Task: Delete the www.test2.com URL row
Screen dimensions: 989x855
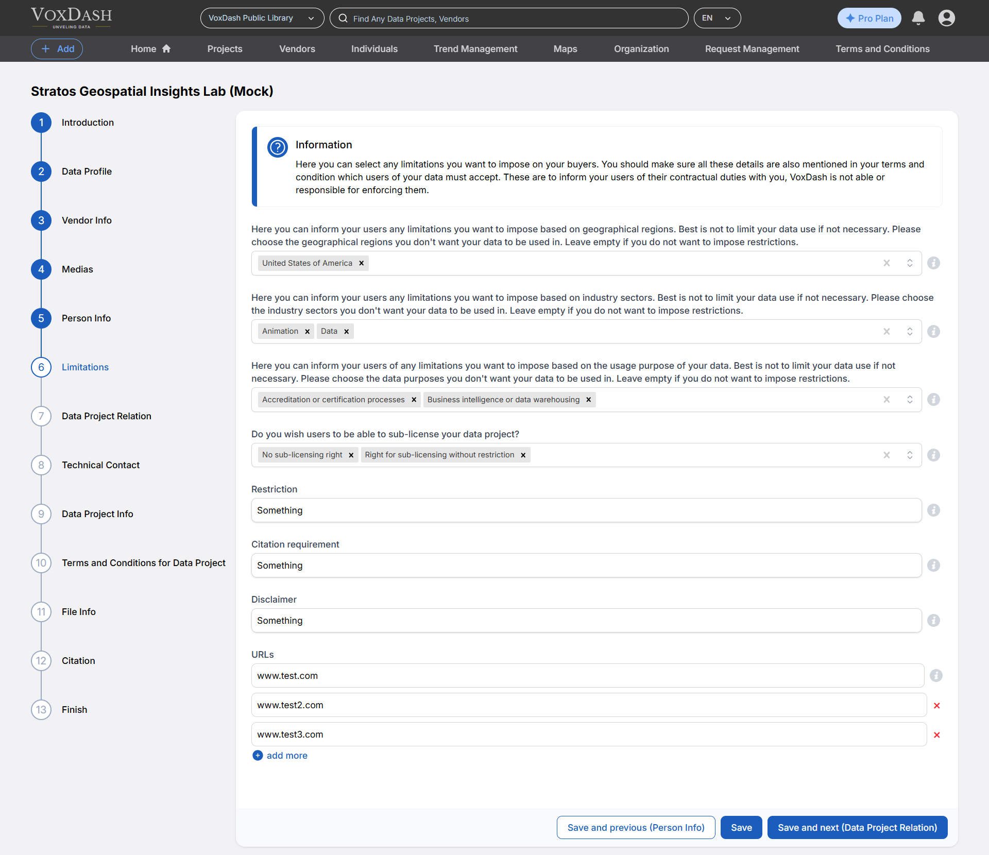Action: [x=936, y=706]
